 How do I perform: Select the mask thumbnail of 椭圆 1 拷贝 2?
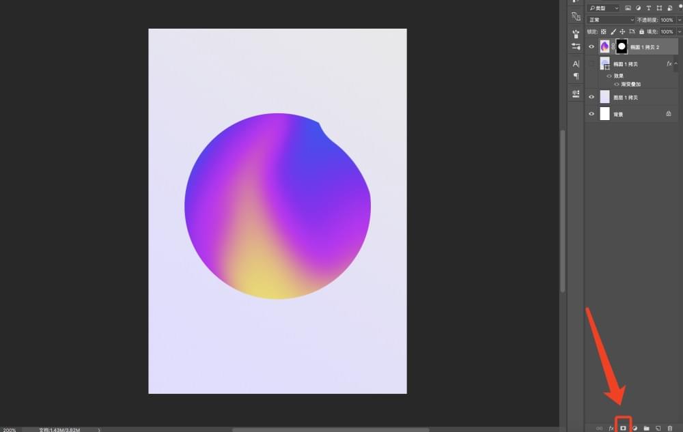621,46
